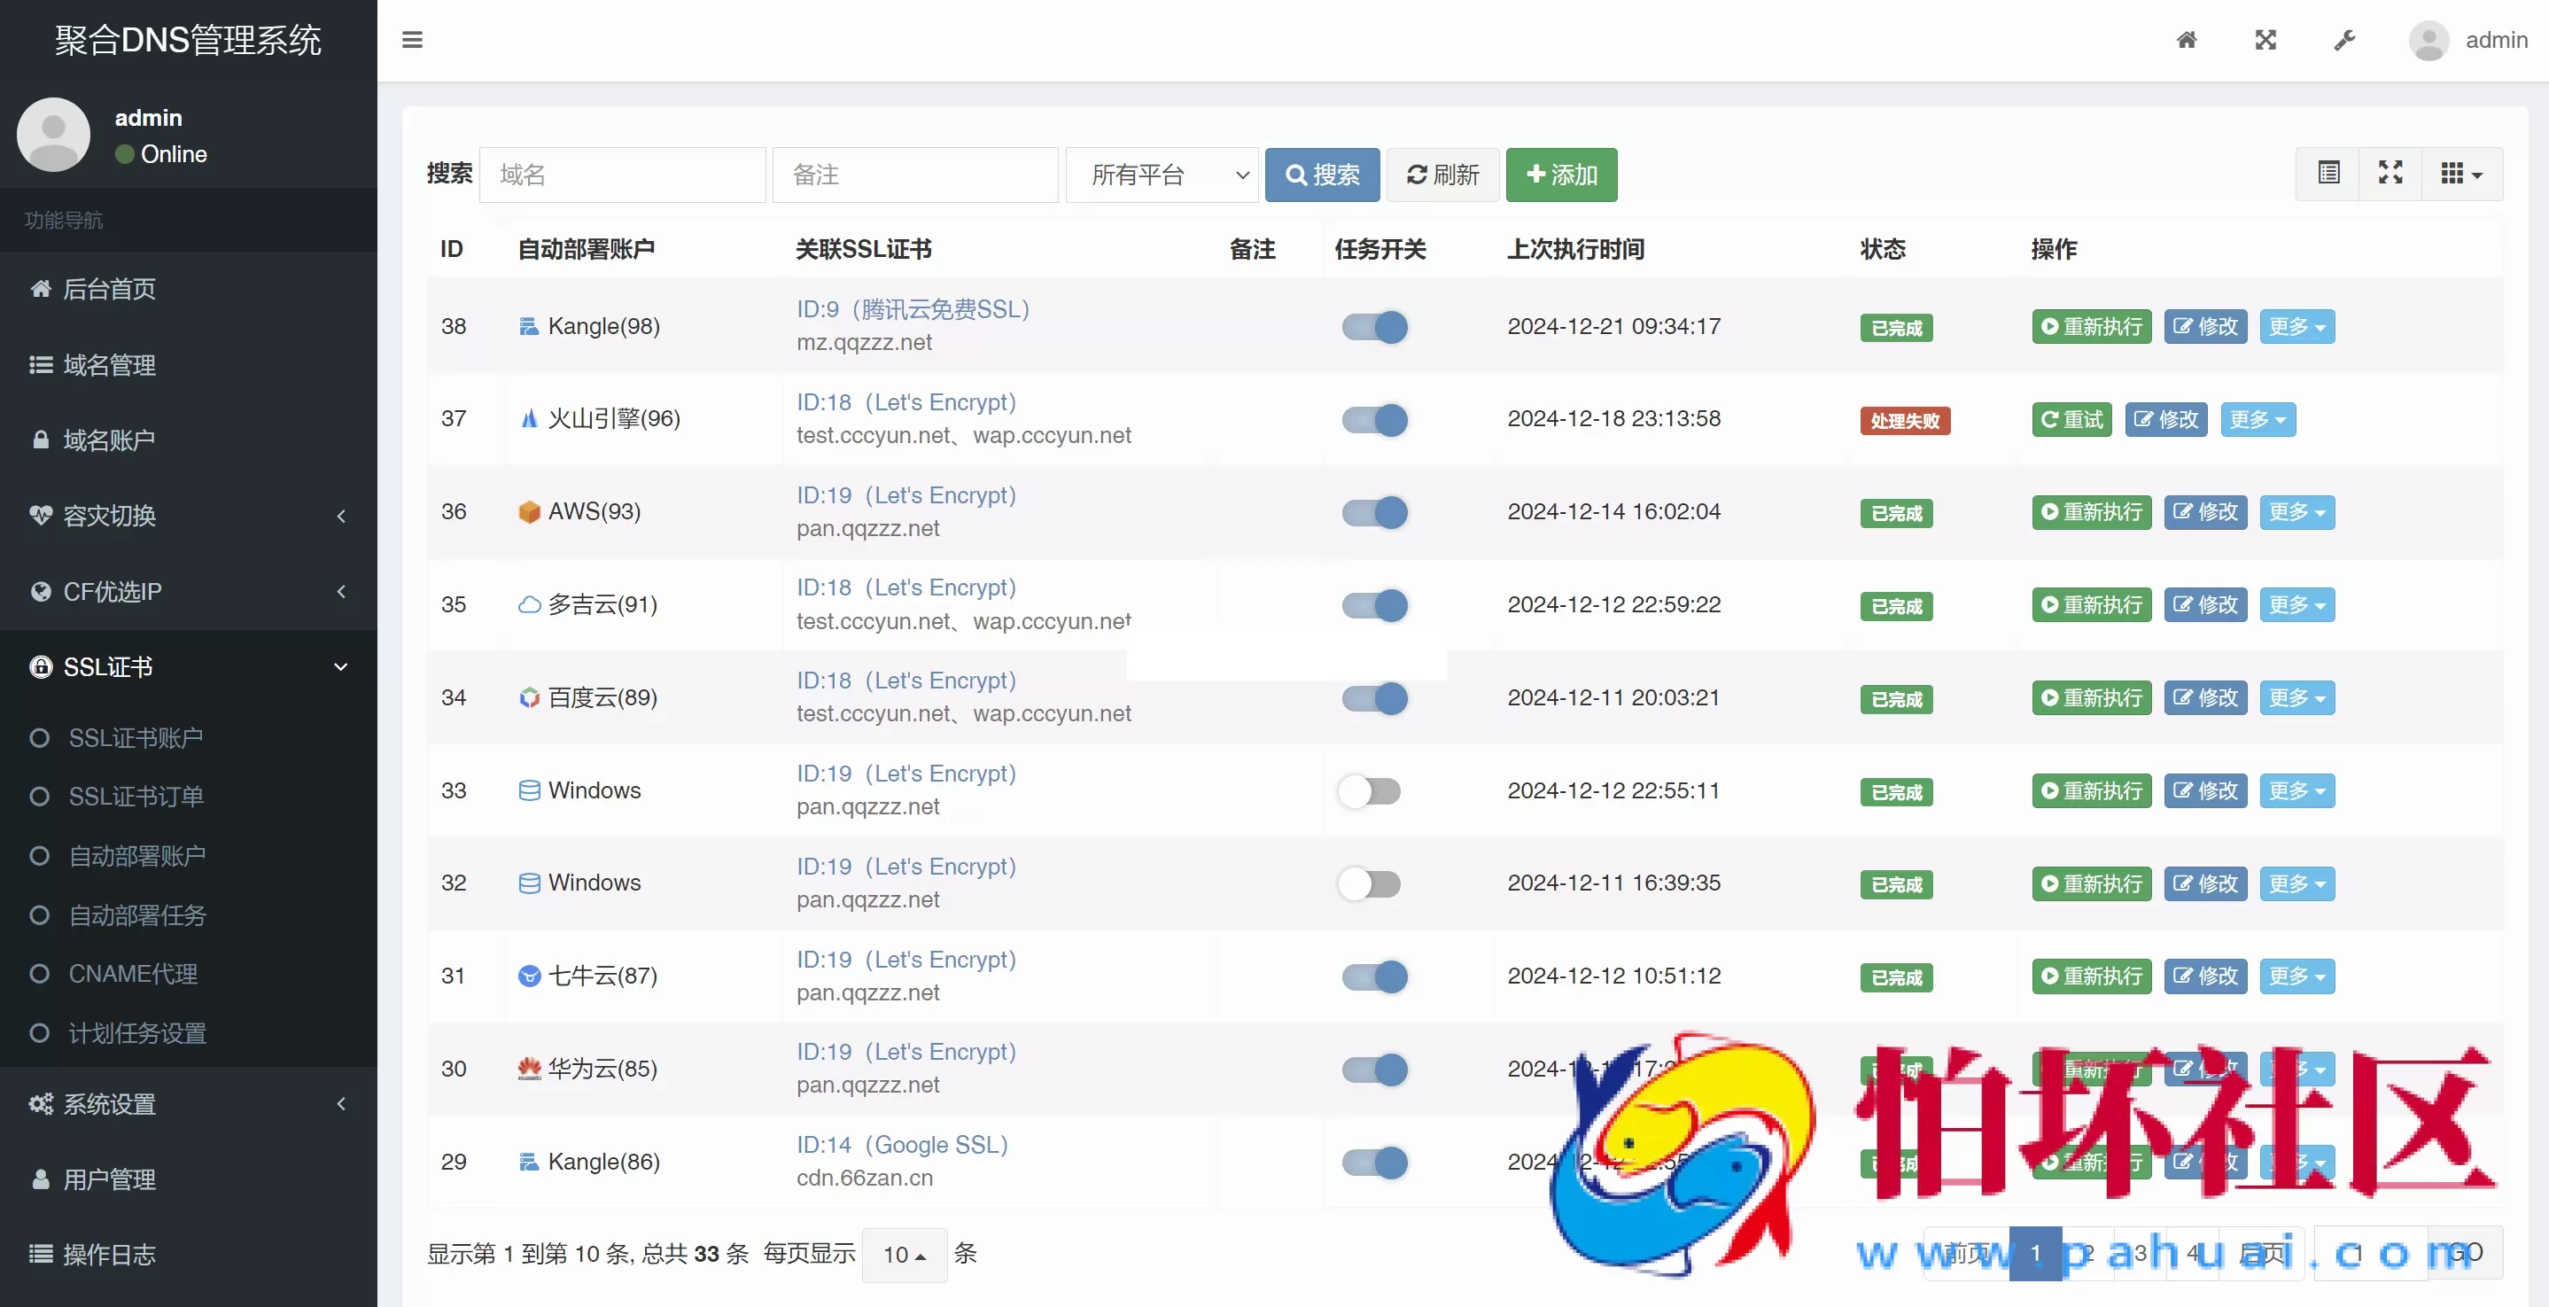Open the home icon in top navbar

pos(2187,41)
